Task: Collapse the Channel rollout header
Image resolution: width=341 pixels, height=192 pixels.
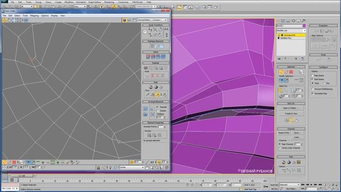Action: (x=291, y=129)
